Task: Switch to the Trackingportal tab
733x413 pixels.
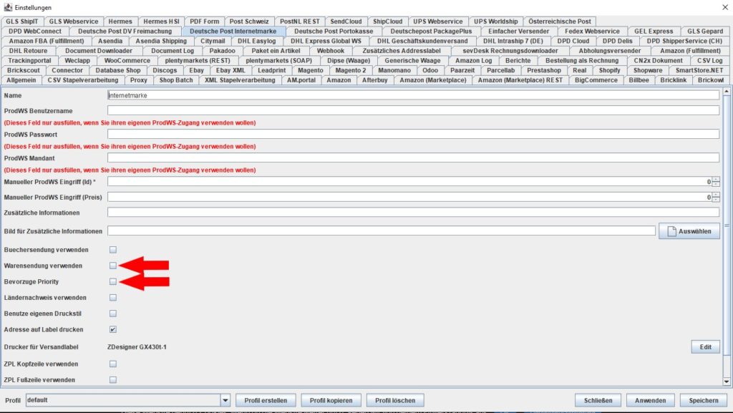Action: (x=29, y=61)
